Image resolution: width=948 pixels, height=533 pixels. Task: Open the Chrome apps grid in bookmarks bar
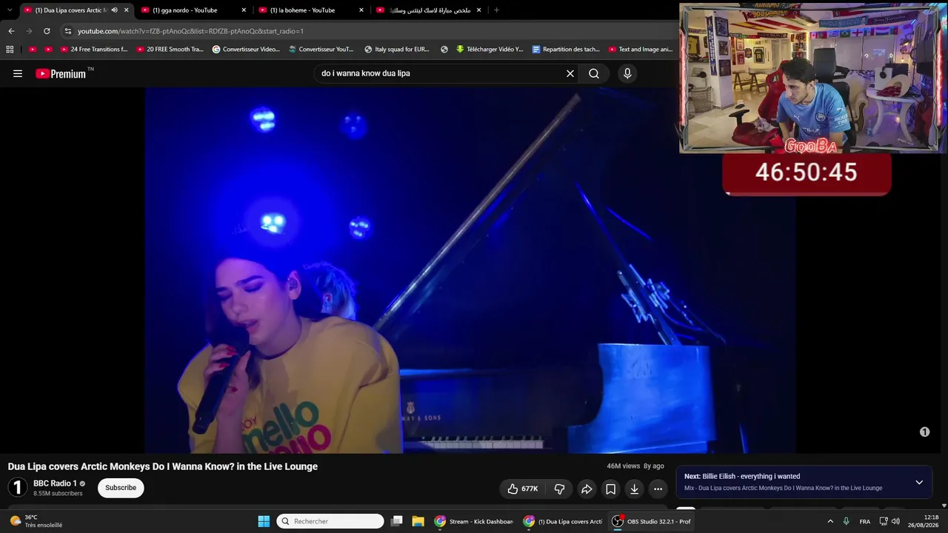[x=10, y=50]
